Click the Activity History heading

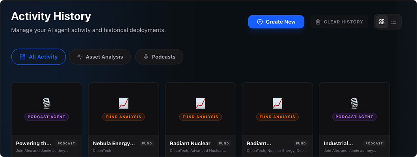(x=51, y=16)
